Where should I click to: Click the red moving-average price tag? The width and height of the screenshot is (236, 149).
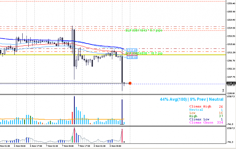pyautogui.click(x=132, y=54)
